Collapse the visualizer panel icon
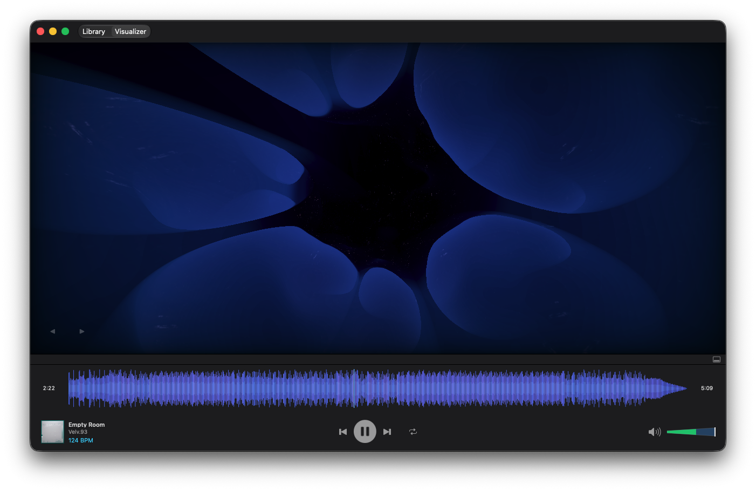 (x=717, y=359)
